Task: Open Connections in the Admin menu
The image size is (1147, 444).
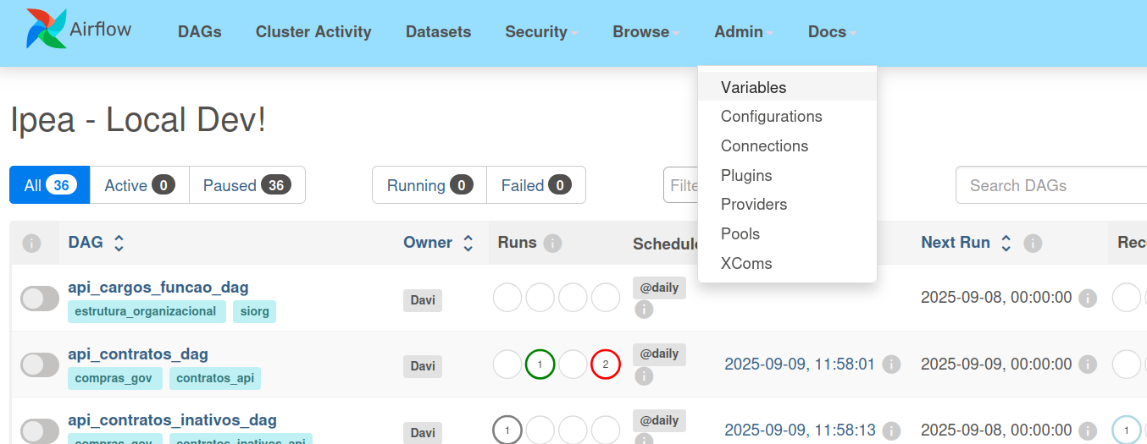Action: pyautogui.click(x=764, y=145)
